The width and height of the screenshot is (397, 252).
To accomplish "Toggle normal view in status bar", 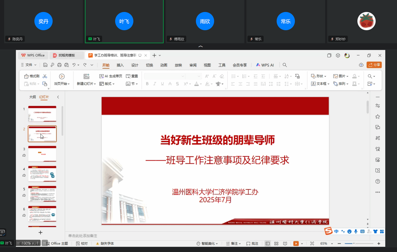I will (x=268, y=243).
